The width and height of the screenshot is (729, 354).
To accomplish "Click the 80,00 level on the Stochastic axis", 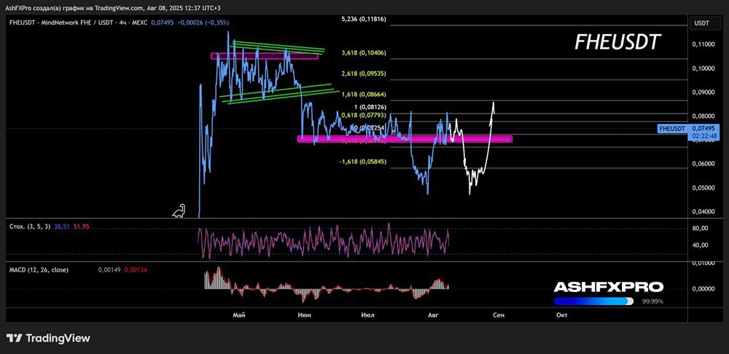I will 700,228.
